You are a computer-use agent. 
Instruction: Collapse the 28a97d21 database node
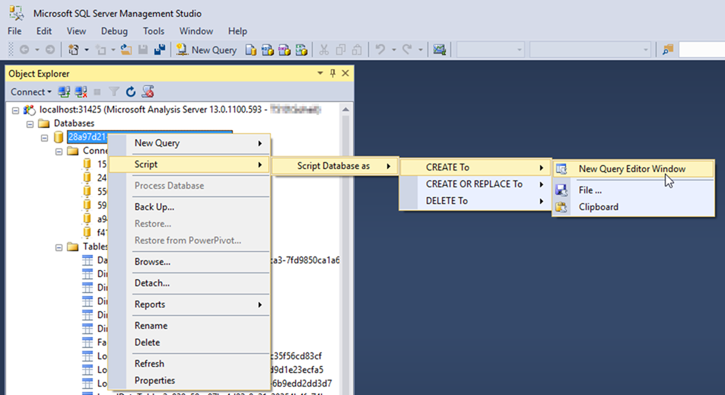click(x=44, y=138)
